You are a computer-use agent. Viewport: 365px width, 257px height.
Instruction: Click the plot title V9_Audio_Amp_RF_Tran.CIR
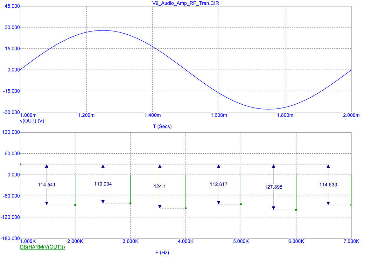point(186,3)
